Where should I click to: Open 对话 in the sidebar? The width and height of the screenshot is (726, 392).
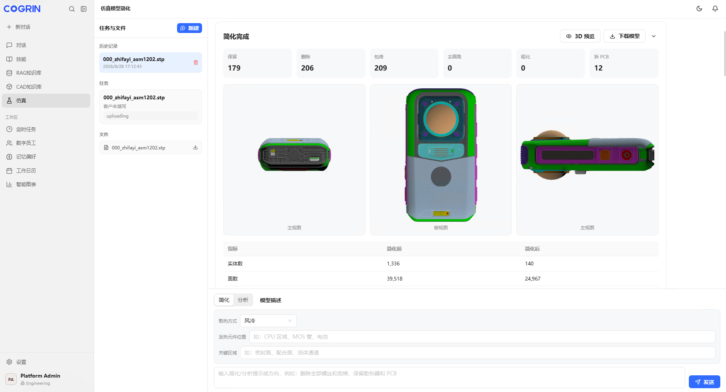pos(46,45)
